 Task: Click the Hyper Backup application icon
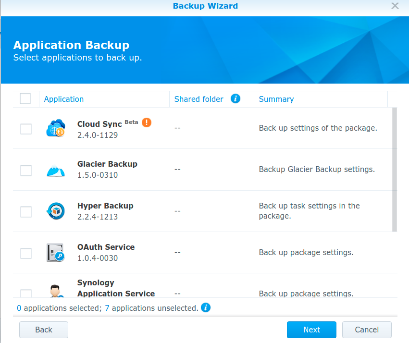point(55,211)
